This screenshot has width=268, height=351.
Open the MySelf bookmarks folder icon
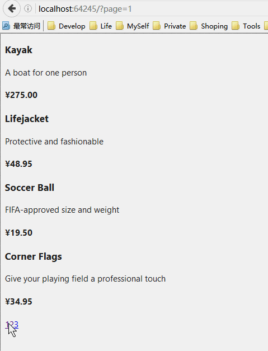120,26
